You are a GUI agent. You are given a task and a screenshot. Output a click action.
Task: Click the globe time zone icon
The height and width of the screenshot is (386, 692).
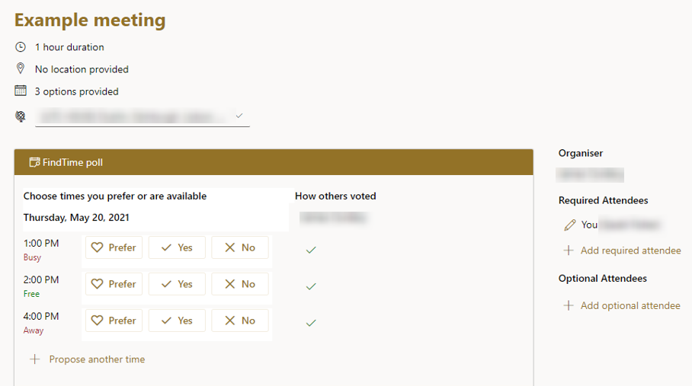pos(21,116)
